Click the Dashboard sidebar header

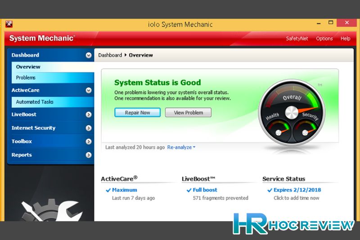(x=25, y=55)
